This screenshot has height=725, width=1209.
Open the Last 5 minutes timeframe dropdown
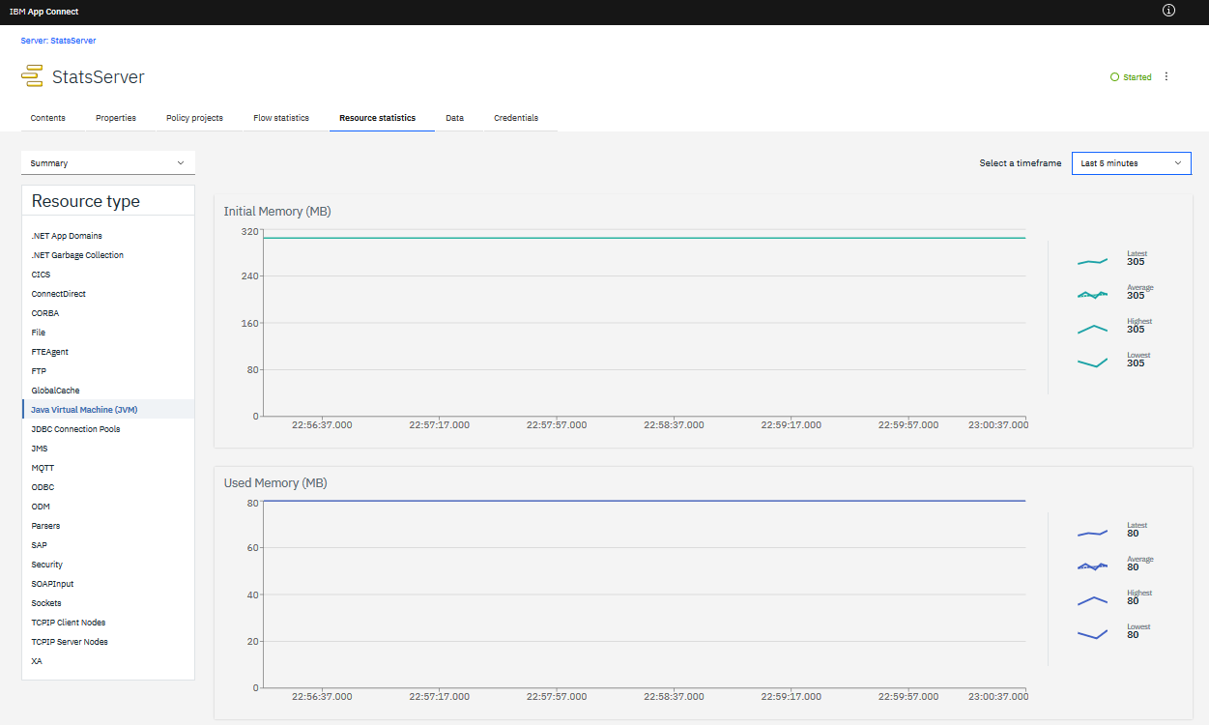[x=1132, y=163]
